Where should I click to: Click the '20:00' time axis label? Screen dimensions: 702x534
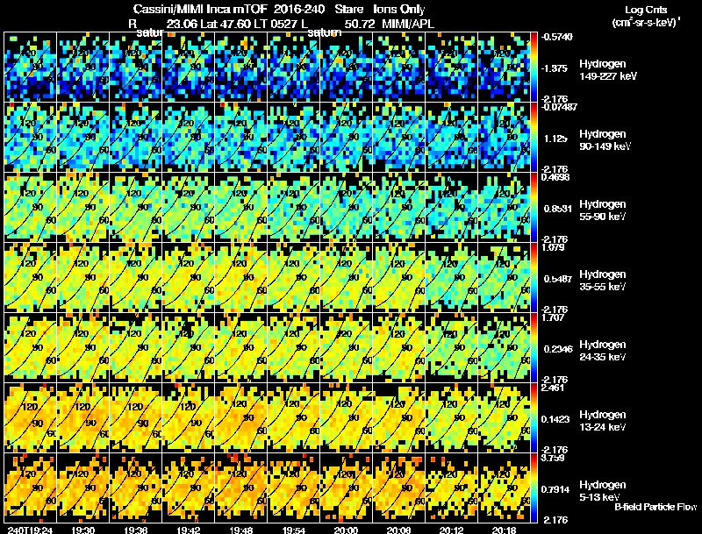(x=346, y=530)
